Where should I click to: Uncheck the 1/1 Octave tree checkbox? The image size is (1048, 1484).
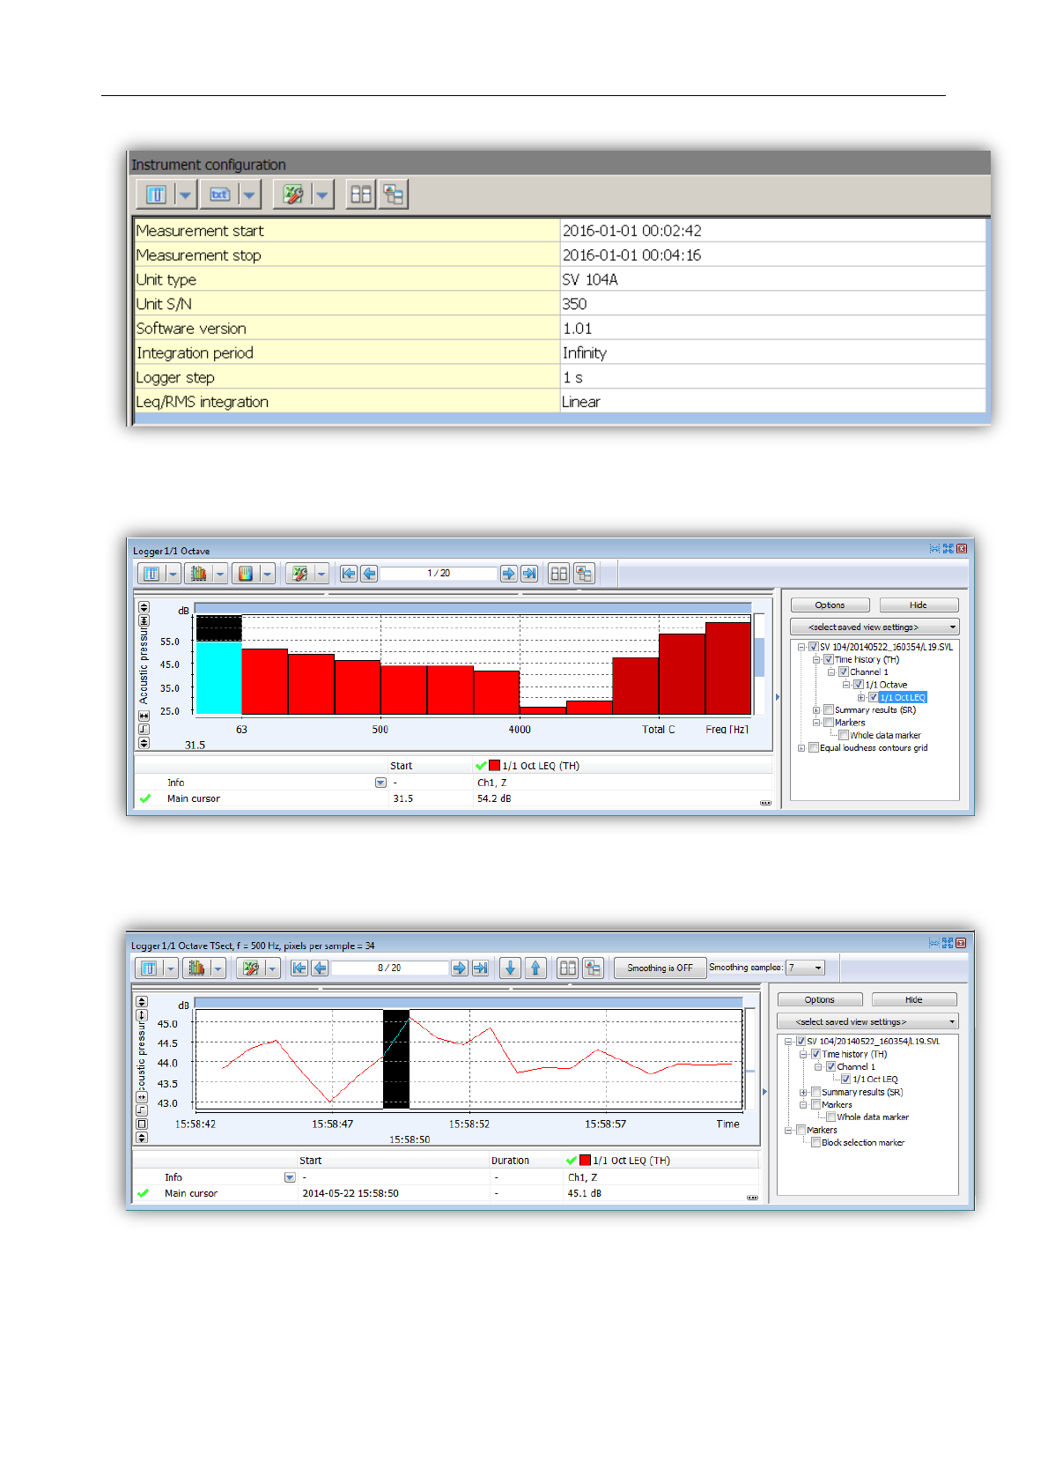pyautogui.click(x=859, y=685)
